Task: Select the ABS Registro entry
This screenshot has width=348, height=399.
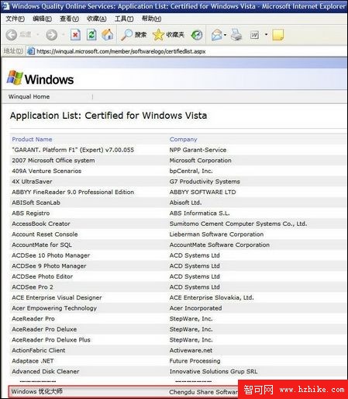Action: [x=31, y=213]
